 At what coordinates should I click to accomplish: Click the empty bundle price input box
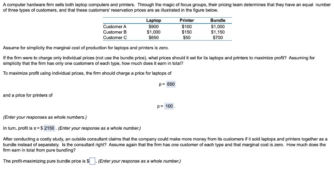tap(93, 161)
